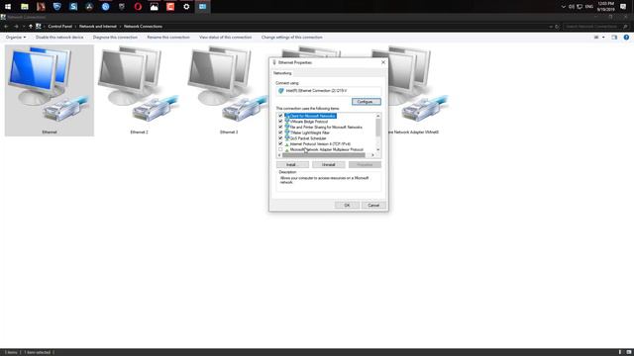Uncheck Internet Protocol Version 4 checkbox

[280, 144]
